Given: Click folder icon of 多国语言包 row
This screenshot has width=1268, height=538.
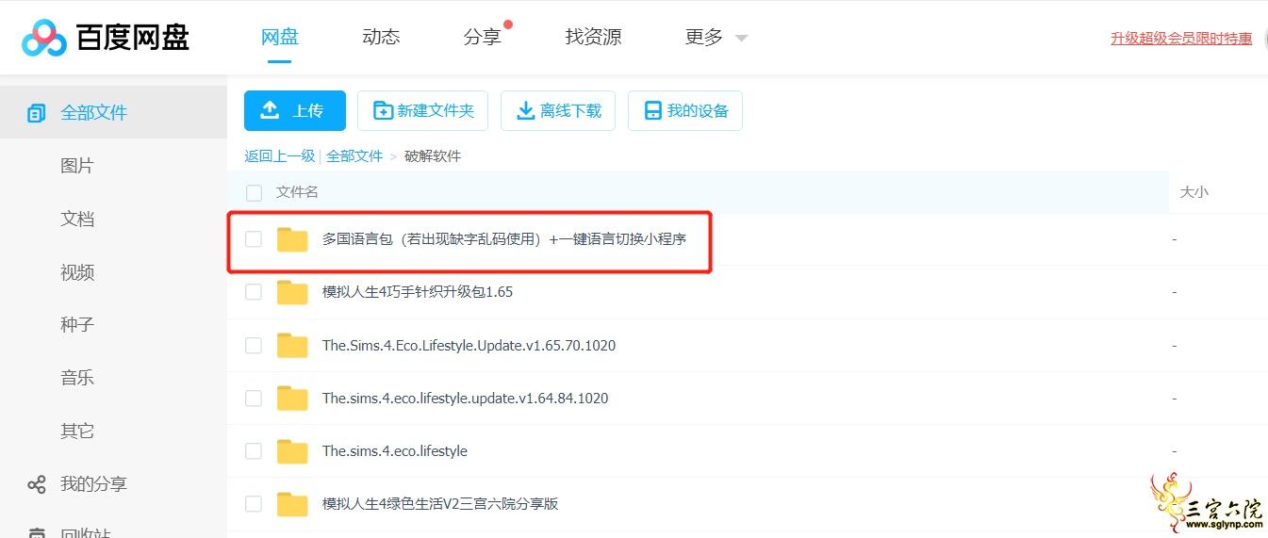Looking at the screenshot, I should click(x=292, y=239).
